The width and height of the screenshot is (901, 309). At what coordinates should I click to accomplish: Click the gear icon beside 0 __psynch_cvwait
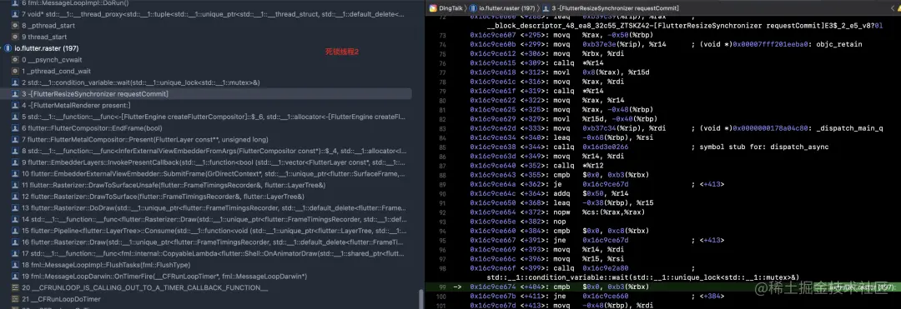point(16,60)
